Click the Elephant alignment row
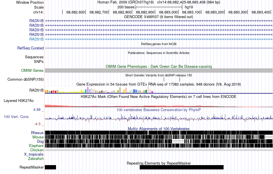This screenshot has height=174, width=273. click(x=159, y=146)
